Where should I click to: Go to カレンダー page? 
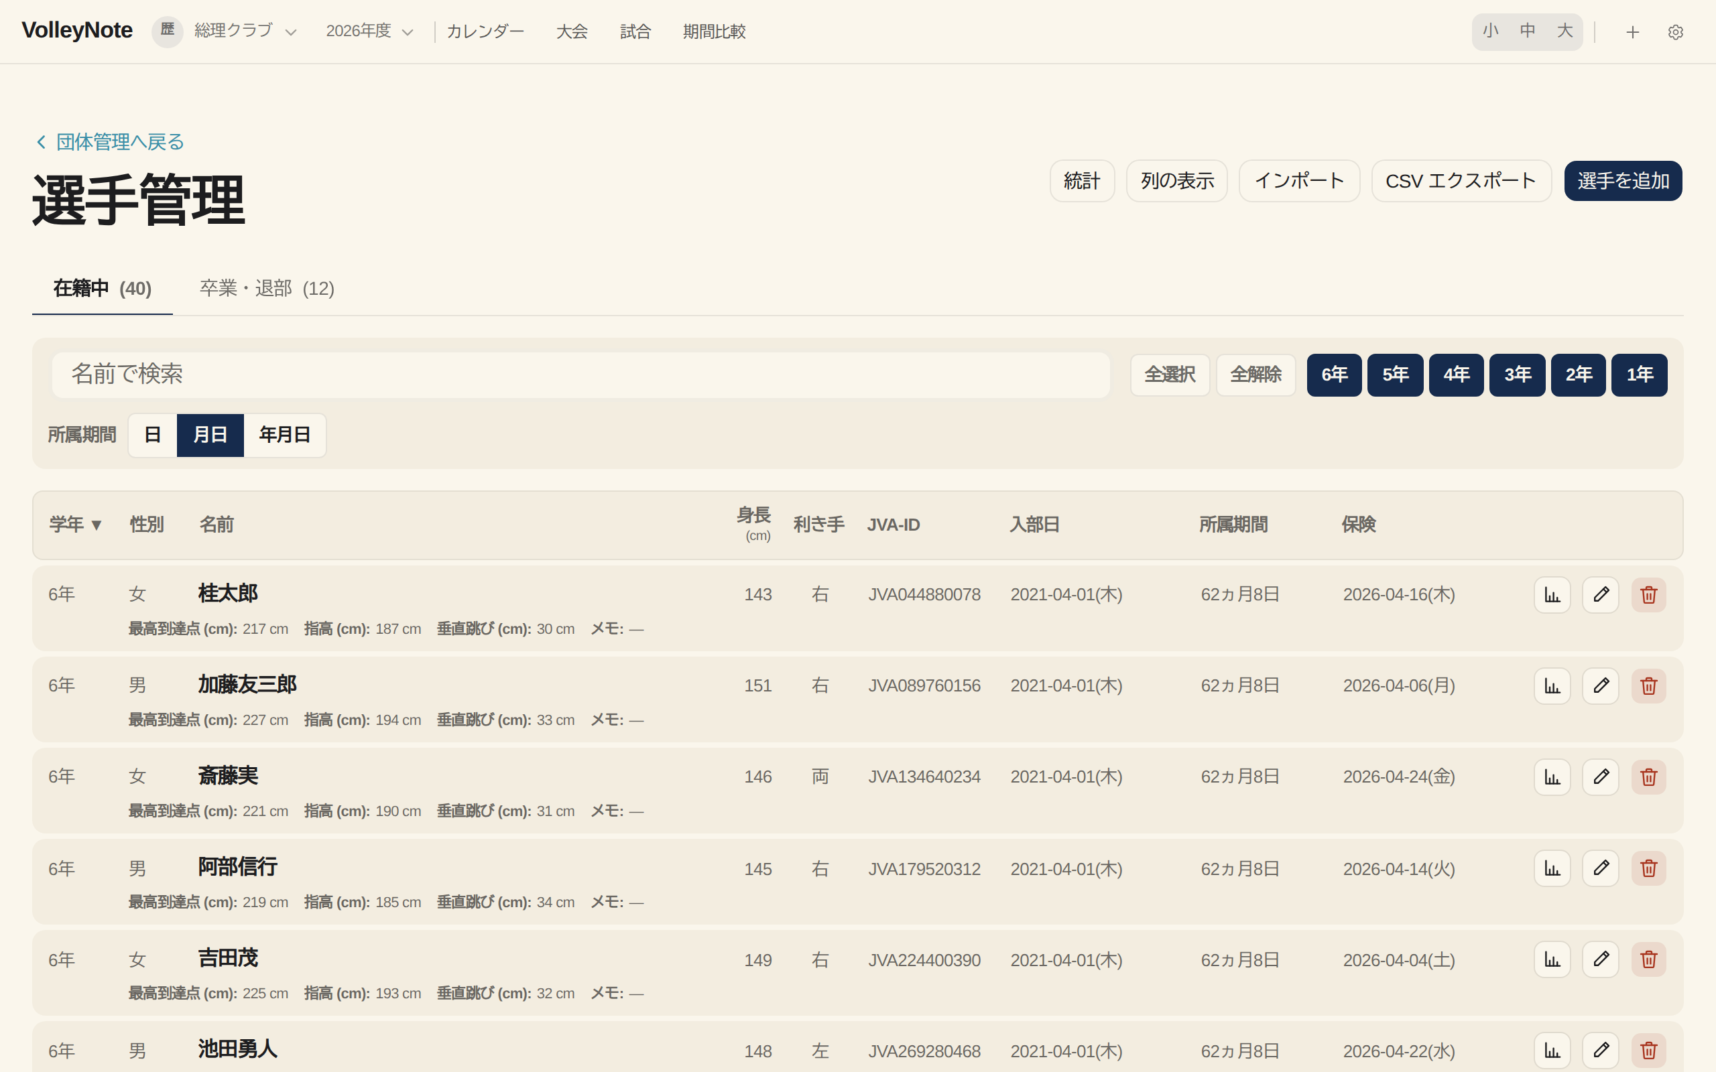pos(485,32)
